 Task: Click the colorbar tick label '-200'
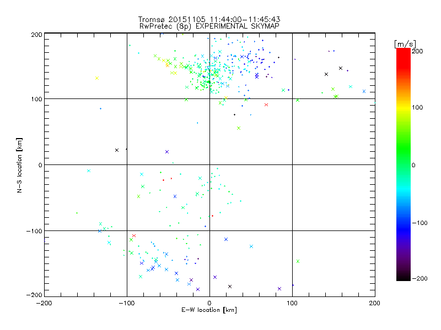tap(420, 278)
